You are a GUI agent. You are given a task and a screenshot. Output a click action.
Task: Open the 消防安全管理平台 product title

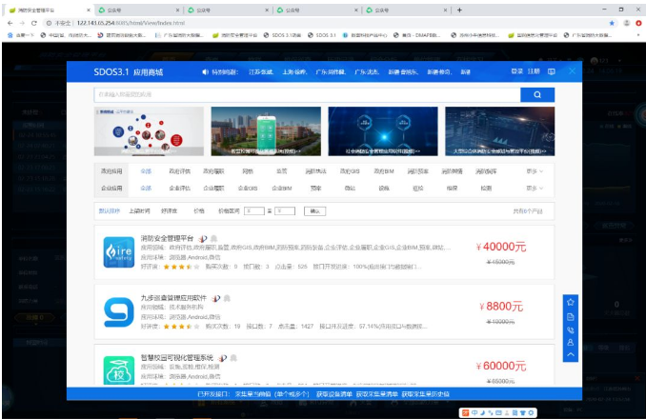pos(167,238)
